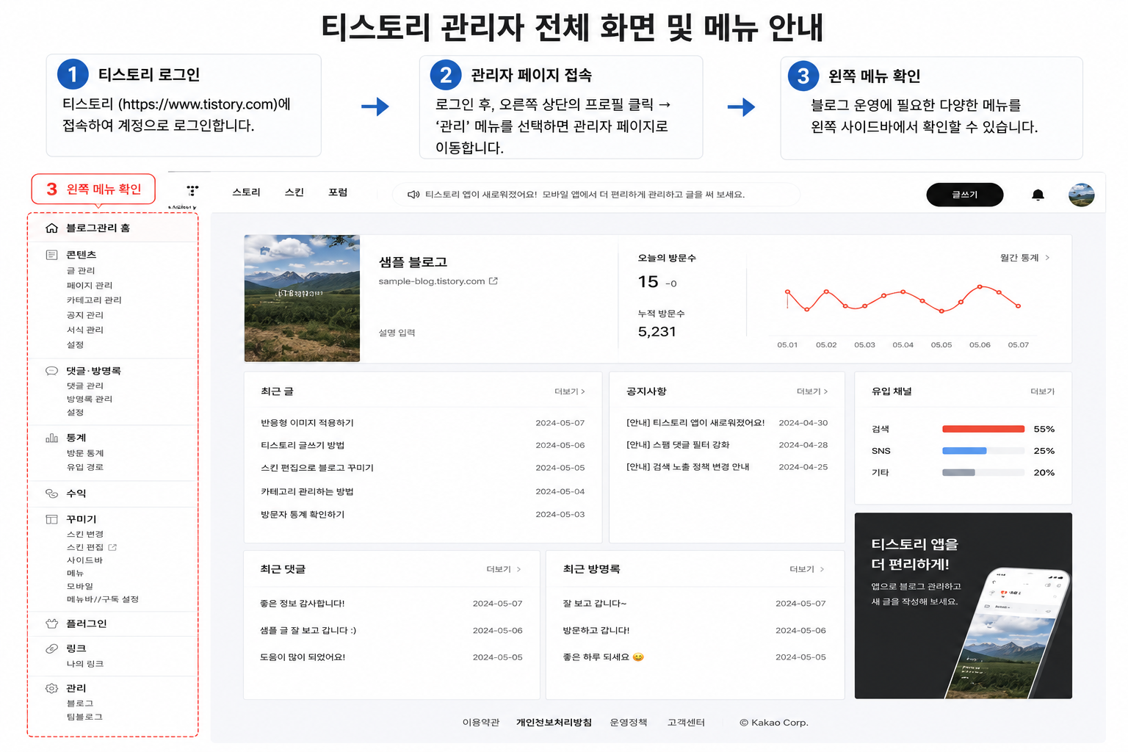
Task: Select 방명록 관리 in the sidebar
Action: click(x=90, y=399)
